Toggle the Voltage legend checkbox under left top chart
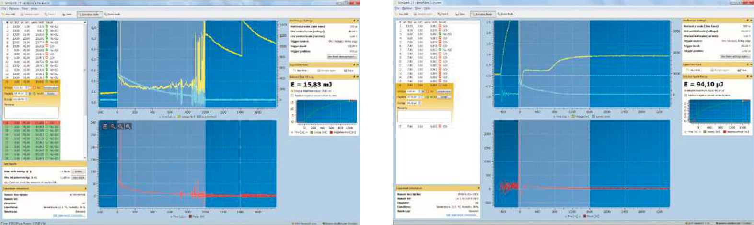 tap(179, 116)
